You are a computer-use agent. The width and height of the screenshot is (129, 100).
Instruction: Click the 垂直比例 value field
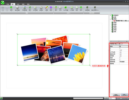[x=124, y=54]
